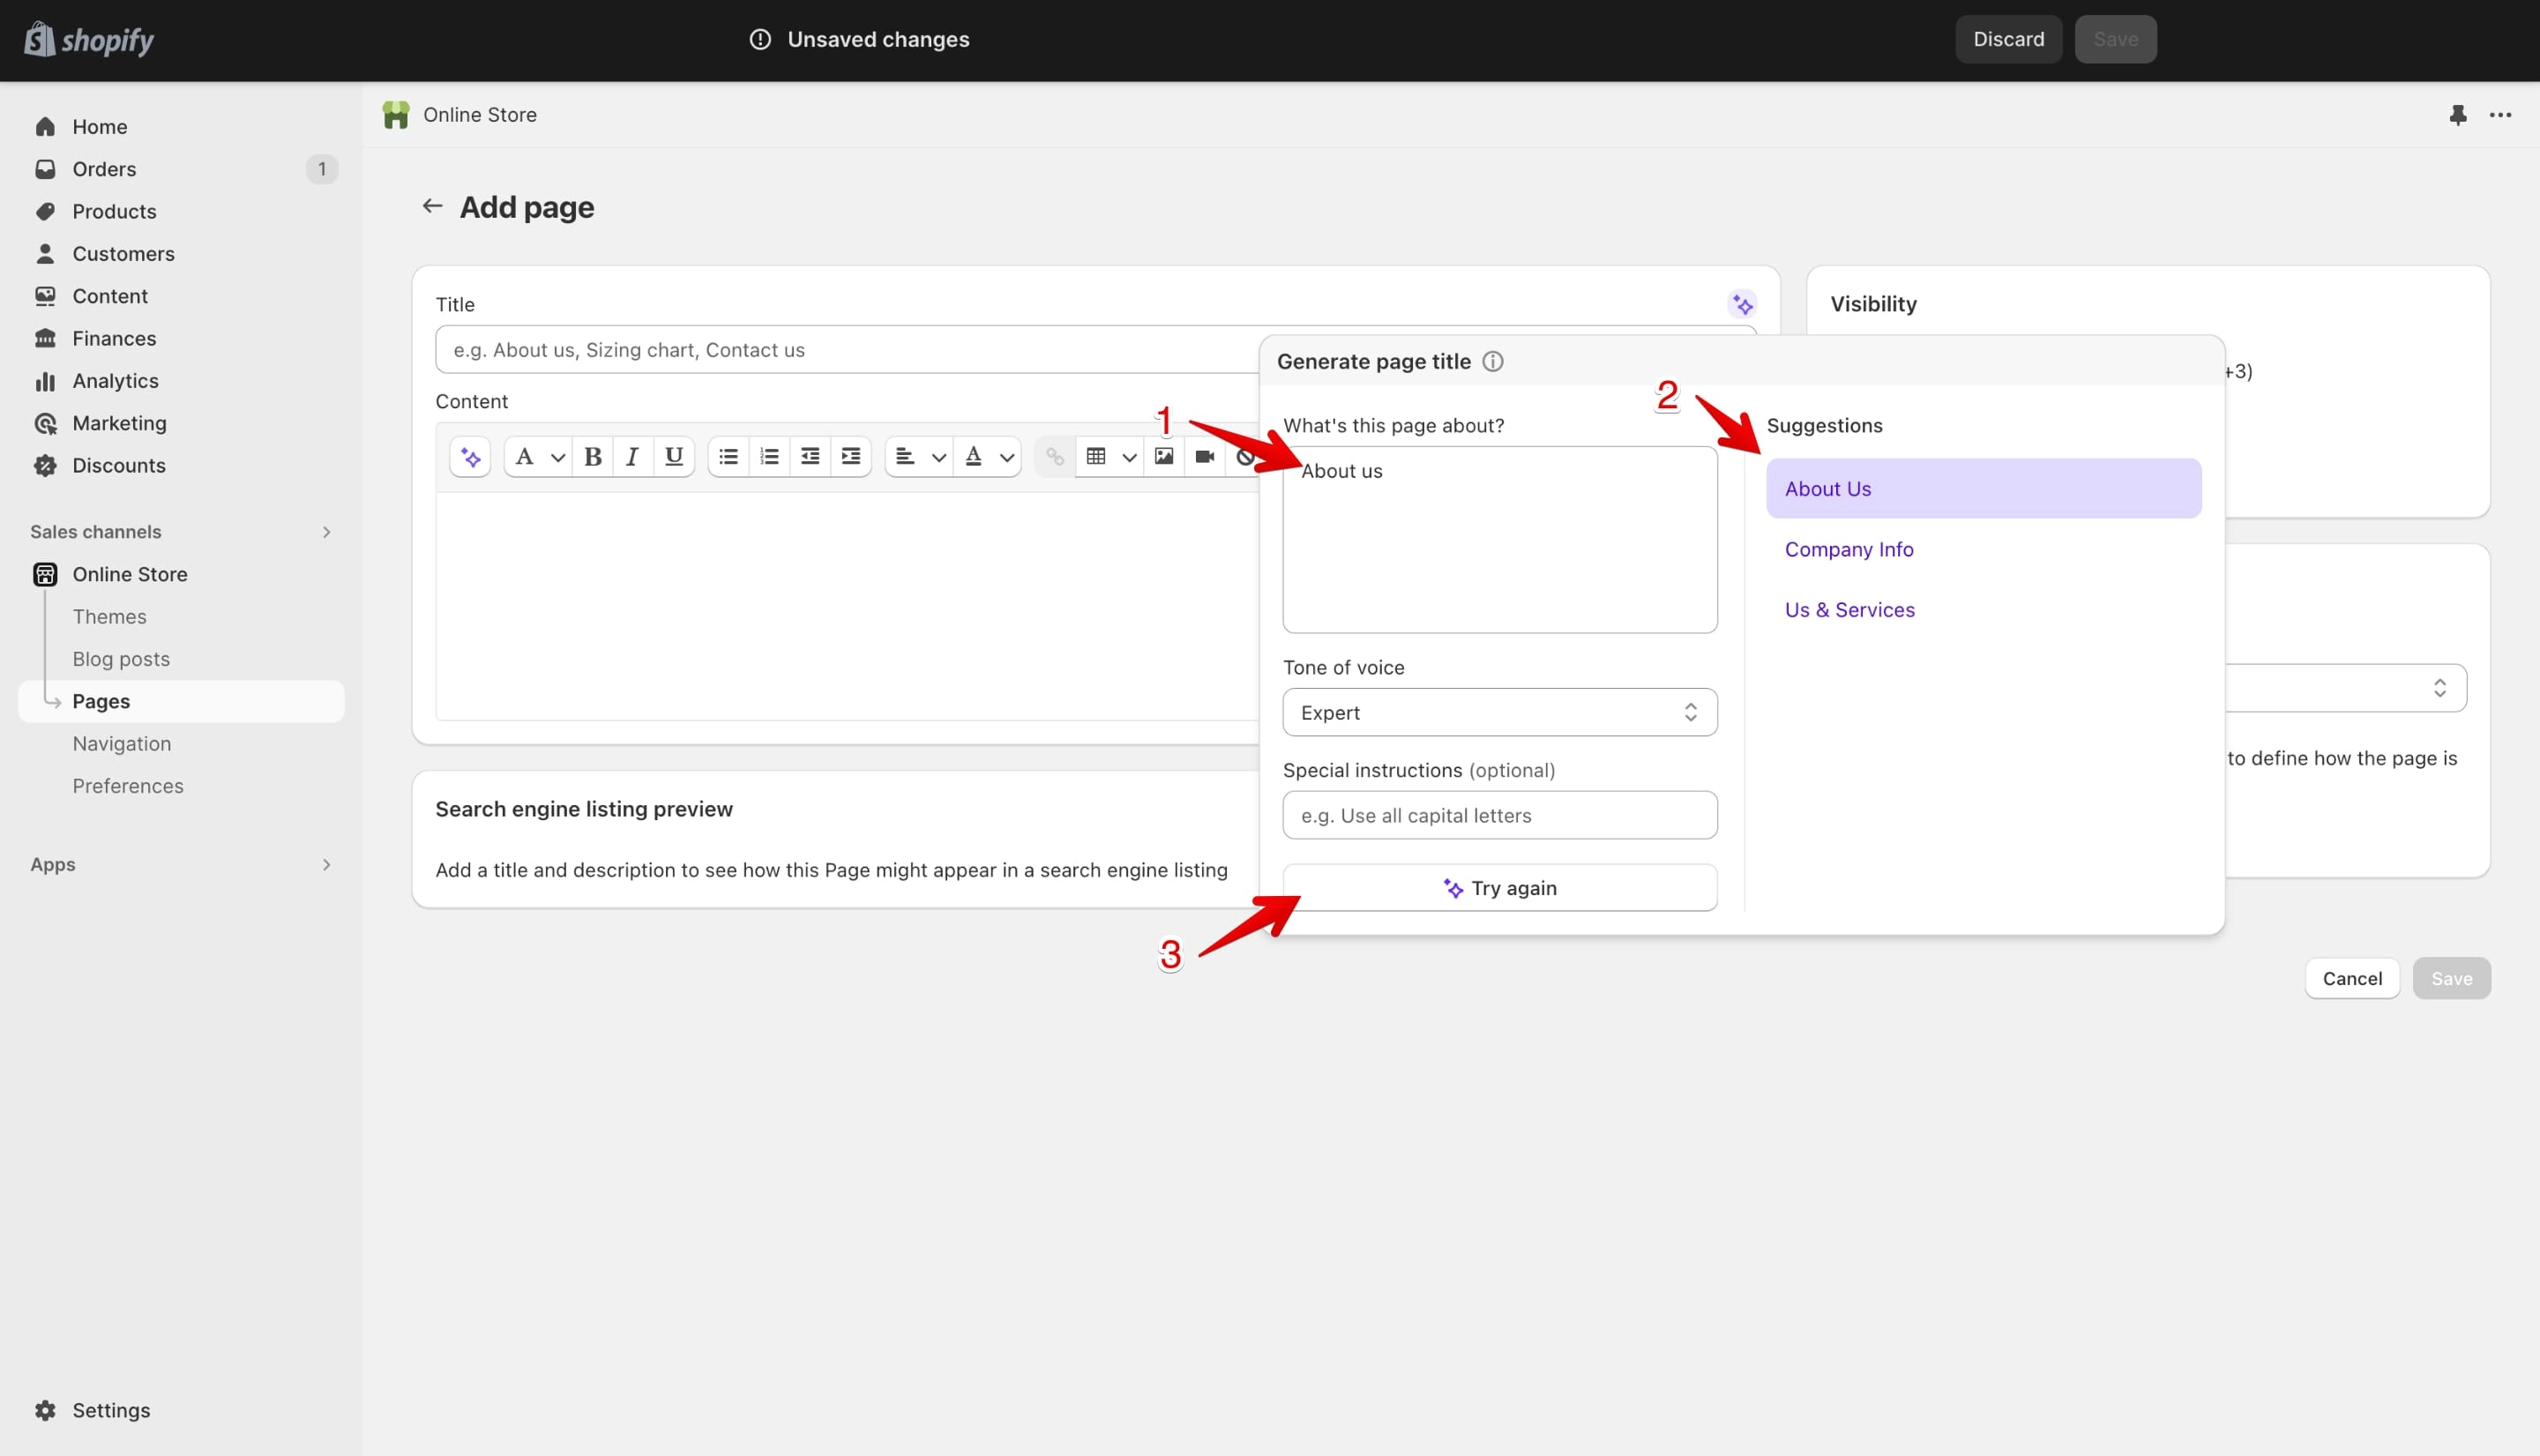The height and width of the screenshot is (1456, 2540).
Task: Click the outdent icon
Action: [x=810, y=457]
